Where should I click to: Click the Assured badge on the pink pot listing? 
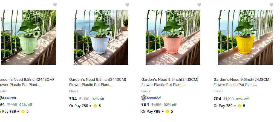151,98
